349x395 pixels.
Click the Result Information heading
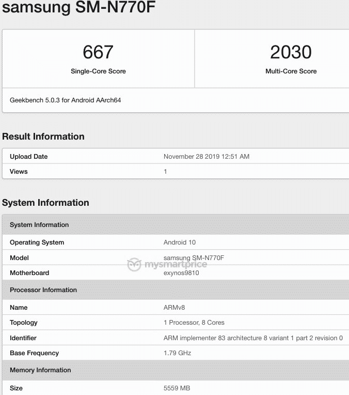point(43,136)
